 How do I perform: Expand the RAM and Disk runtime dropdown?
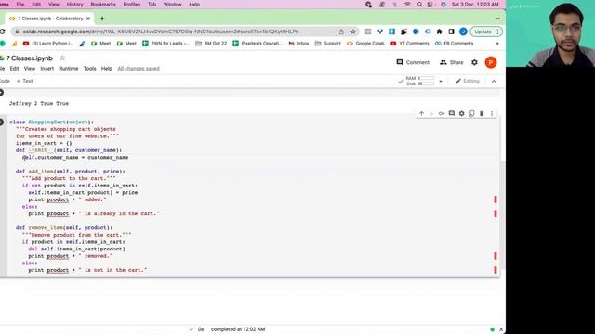(x=441, y=81)
